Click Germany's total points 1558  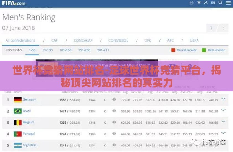[63, 100]
